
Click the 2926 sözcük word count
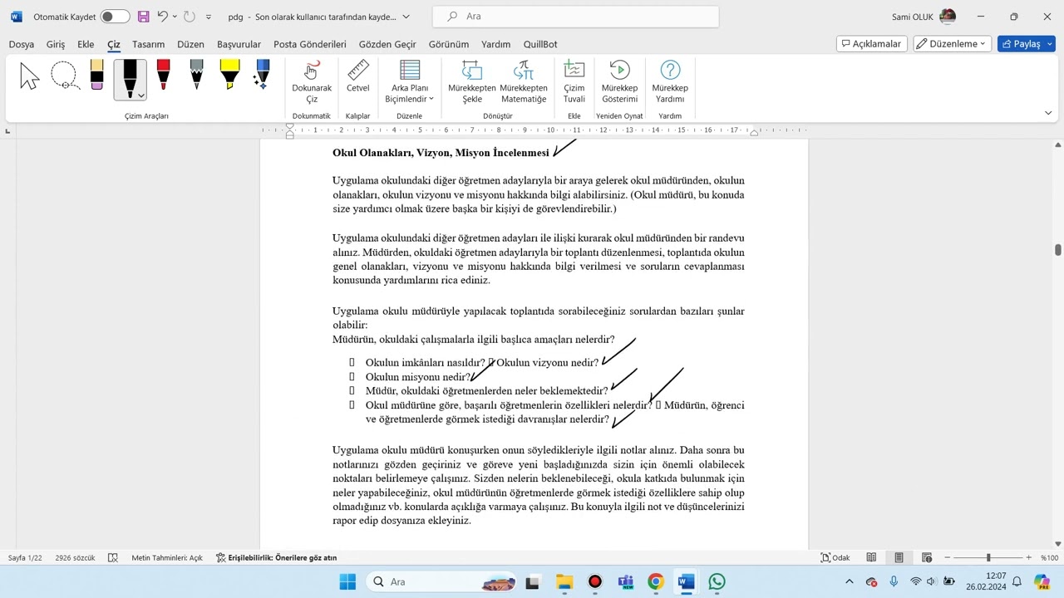(75, 557)
